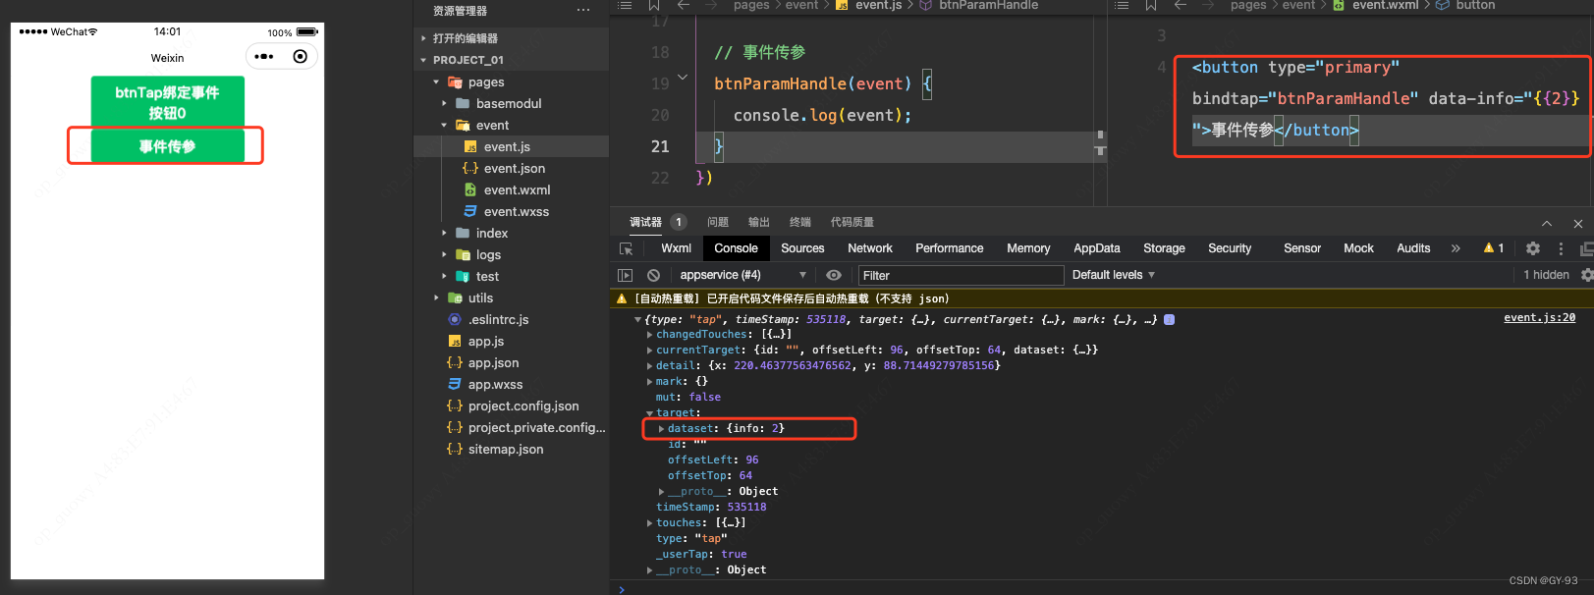Click the inspect element selector icon
The width and height of the screenshot is (1594, 595).
tap(626, 248)
